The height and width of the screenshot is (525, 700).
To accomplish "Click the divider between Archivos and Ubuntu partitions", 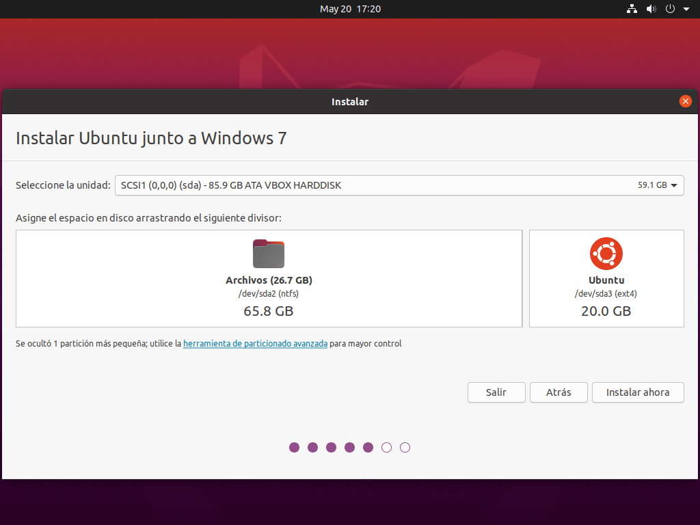I will [526, 279].
